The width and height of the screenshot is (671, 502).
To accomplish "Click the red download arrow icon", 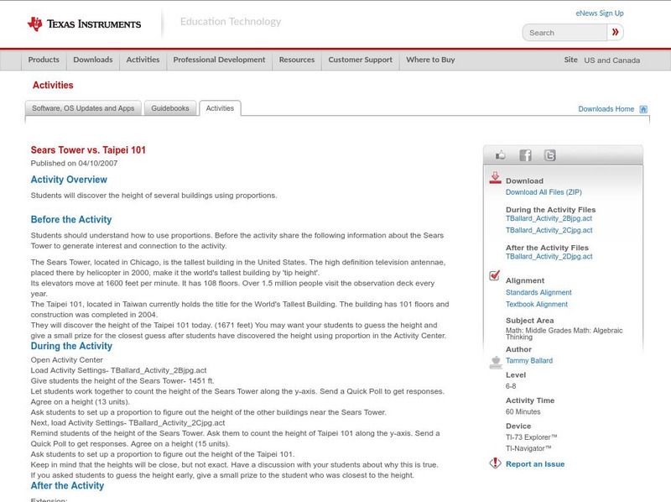I will [x=495, y=178].
